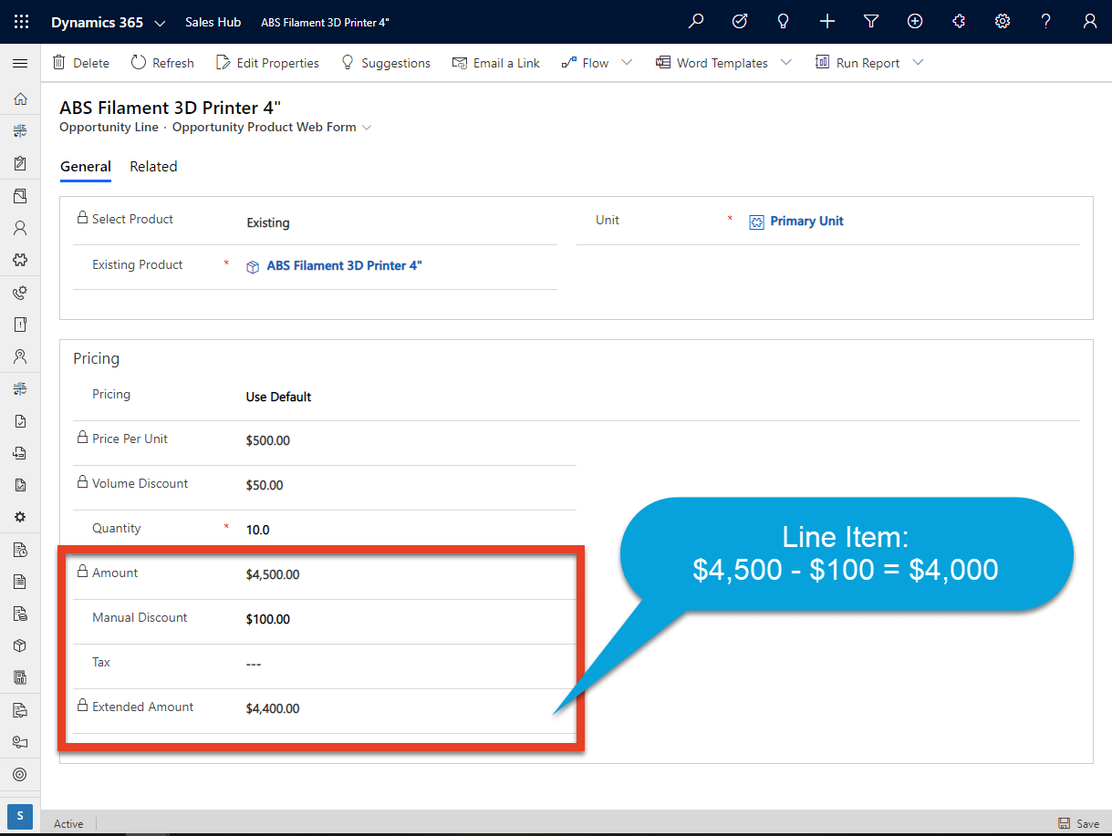
Task: Expand the Flow dropdown menu
Action: click(x=627, y=62)
